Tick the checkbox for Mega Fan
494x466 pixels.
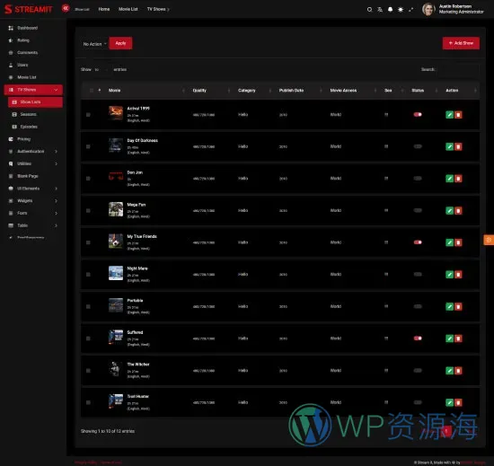click(88, 211)
